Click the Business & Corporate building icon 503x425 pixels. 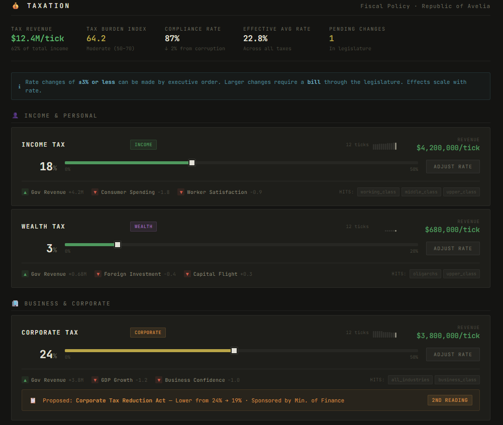15,303
